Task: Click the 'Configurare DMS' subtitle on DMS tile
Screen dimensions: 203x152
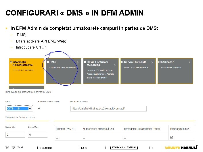Action: (63, 68)
